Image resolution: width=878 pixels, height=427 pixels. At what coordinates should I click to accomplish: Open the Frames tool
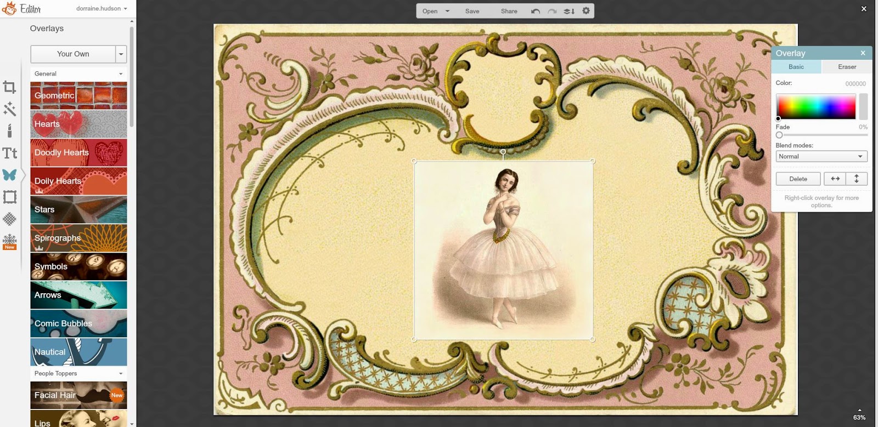(9, 197)
